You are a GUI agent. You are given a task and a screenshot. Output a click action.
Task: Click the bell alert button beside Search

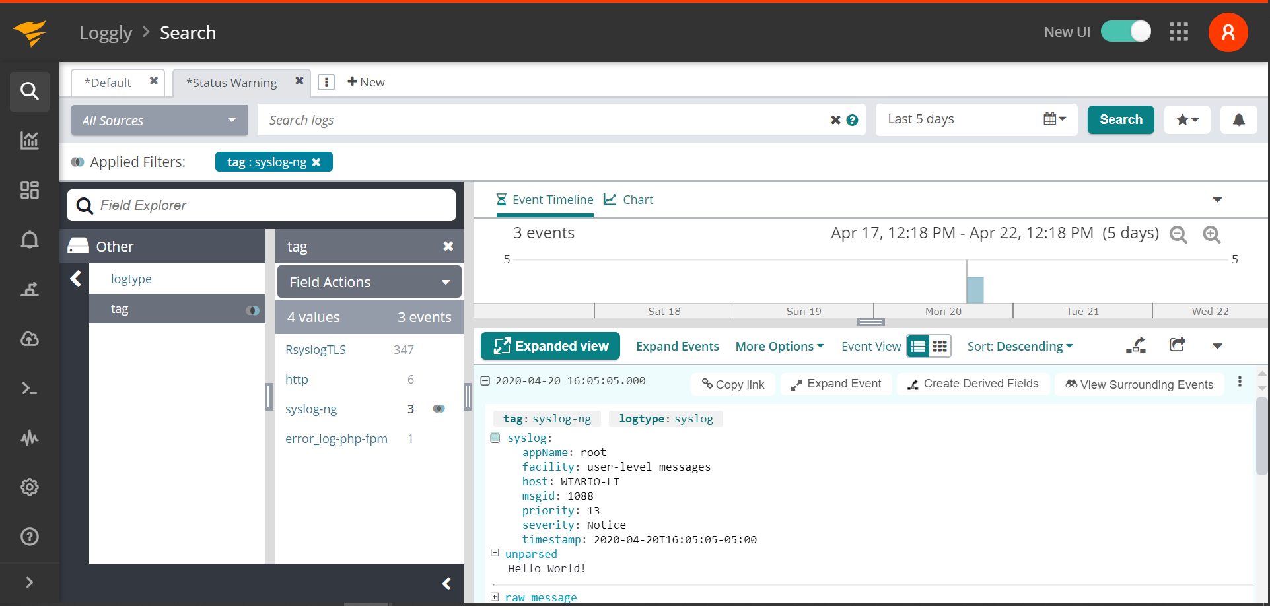[x=1238, y=119]
